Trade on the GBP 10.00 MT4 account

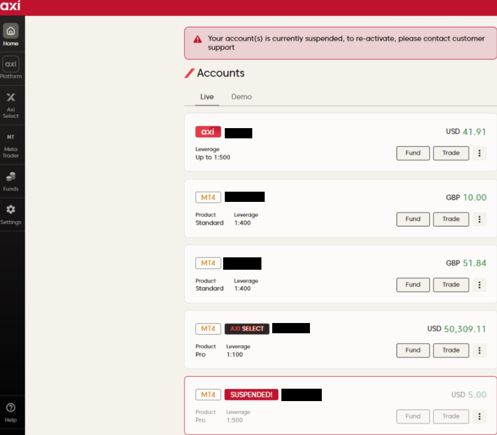pos(451,219)
